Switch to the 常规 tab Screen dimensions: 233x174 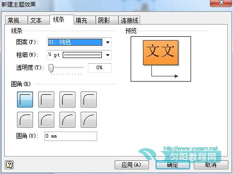16,20
